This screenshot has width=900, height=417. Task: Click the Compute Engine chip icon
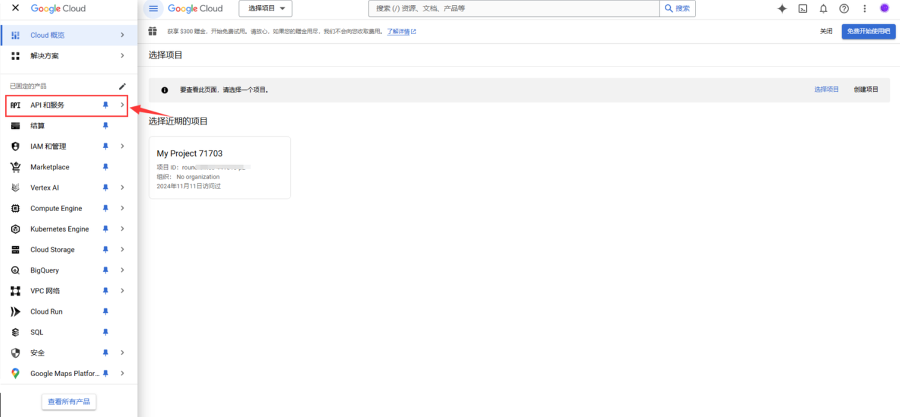coord(16,208)
